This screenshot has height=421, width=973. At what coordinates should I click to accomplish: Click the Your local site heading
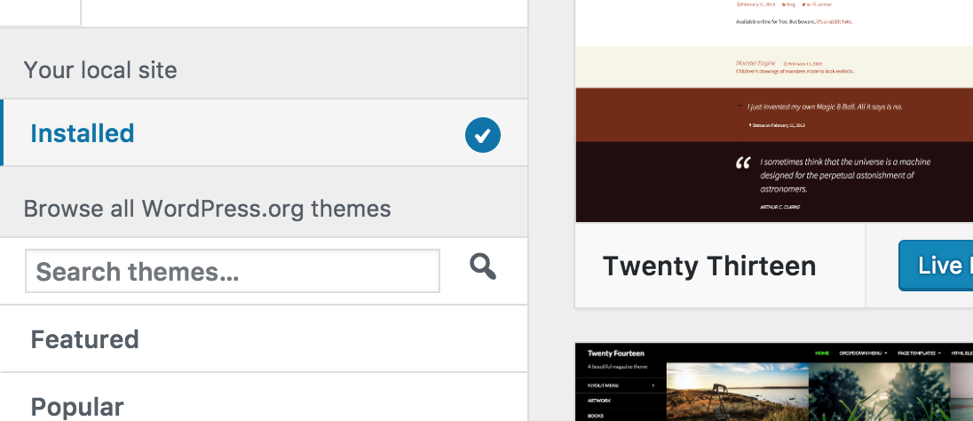coord(100,69)
